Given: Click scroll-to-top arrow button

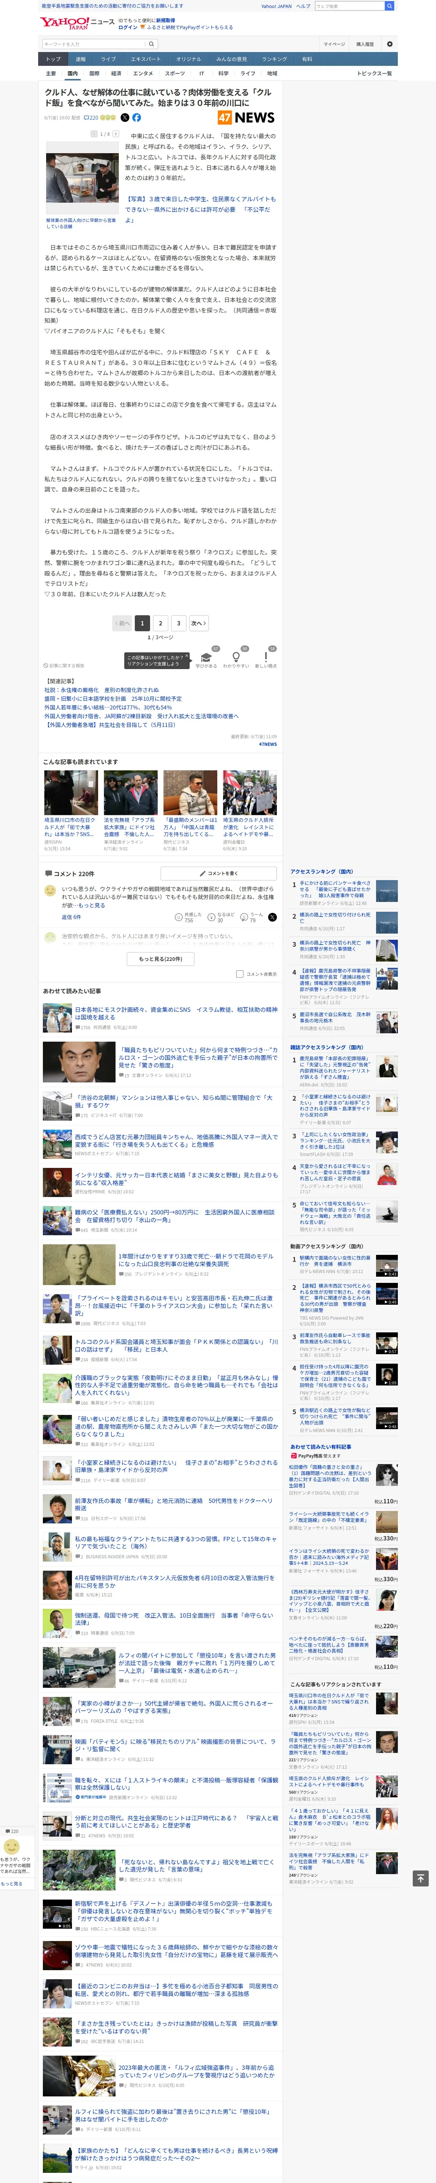Looking at the screenshot, I should point(420,1879).
